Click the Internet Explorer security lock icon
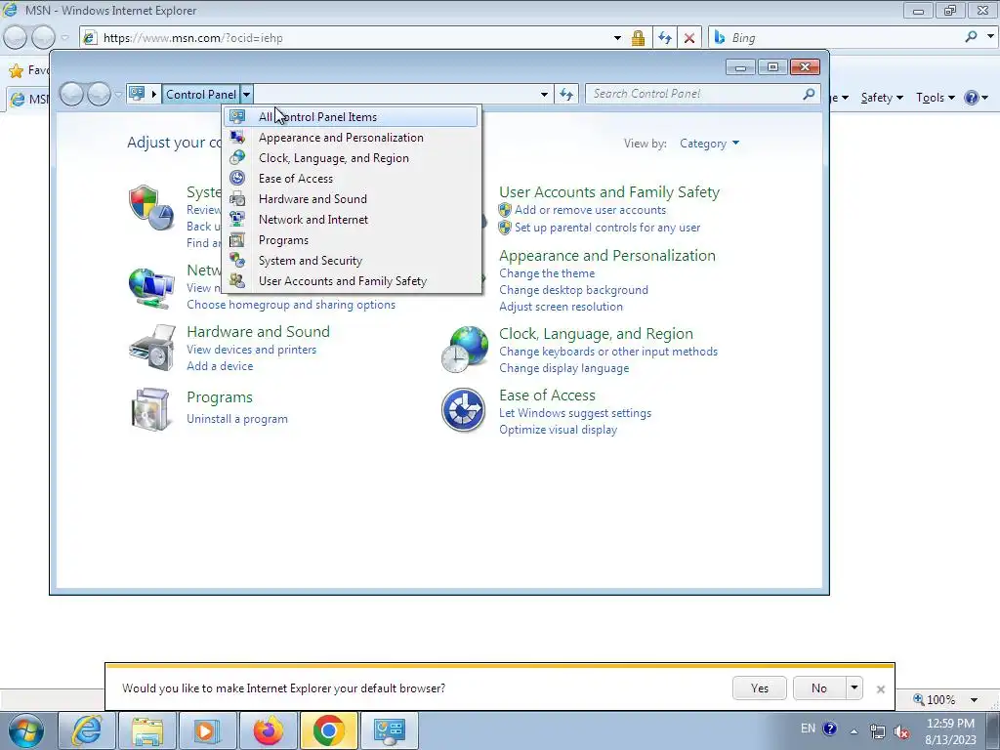Image resolution: width=1000 pixels, height=750 pixels. 638,38
